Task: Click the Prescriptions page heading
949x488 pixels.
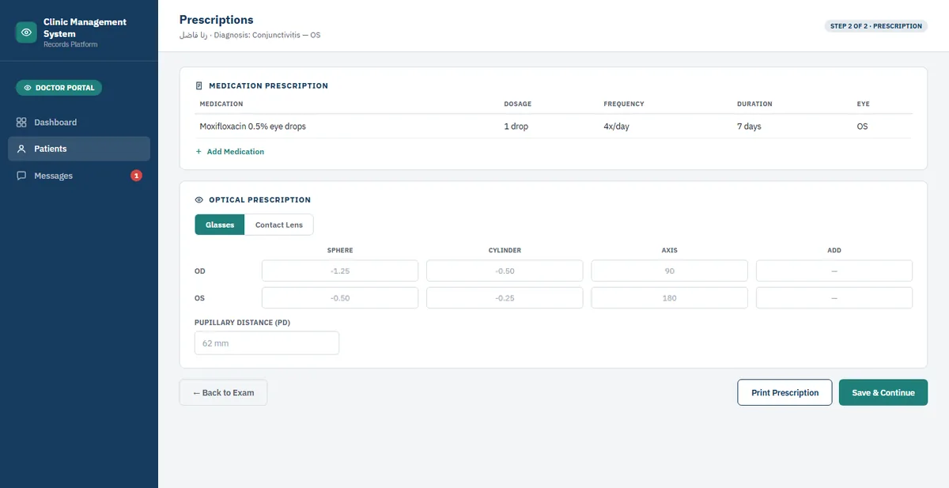Action: click(217, 20)
